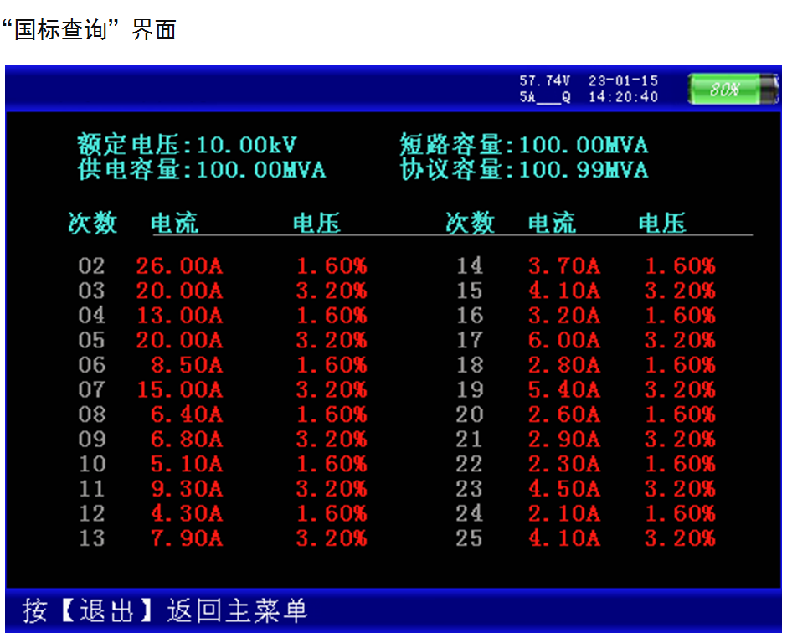The height and width of the screenshot is (633, 787).
Task: Click the 供电容量 100.00MVA field
Action: (x=201, y=170)
